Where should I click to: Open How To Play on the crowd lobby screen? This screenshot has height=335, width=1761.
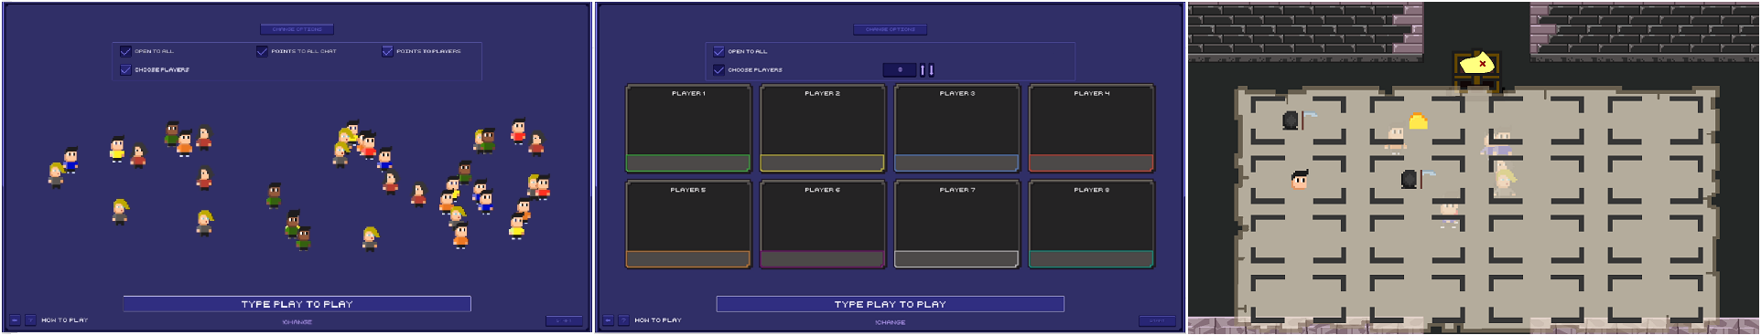click(64, 320)
